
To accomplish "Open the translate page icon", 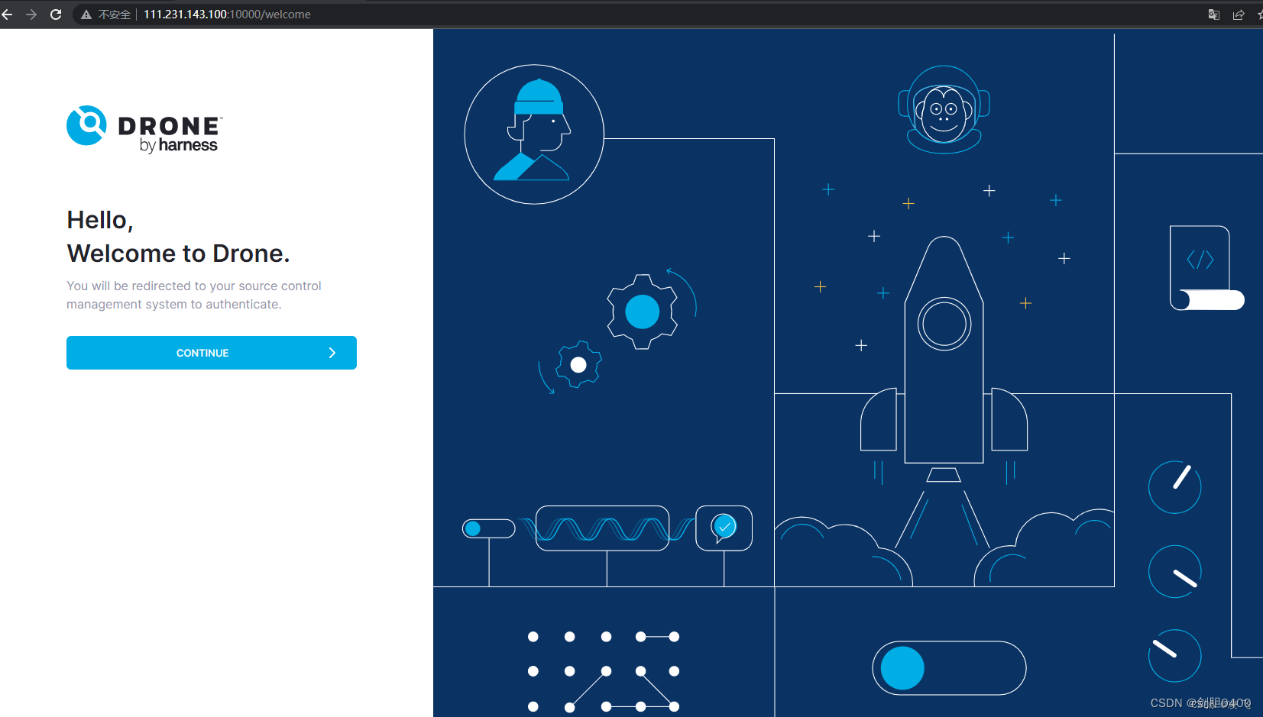I will (1213, 15).
